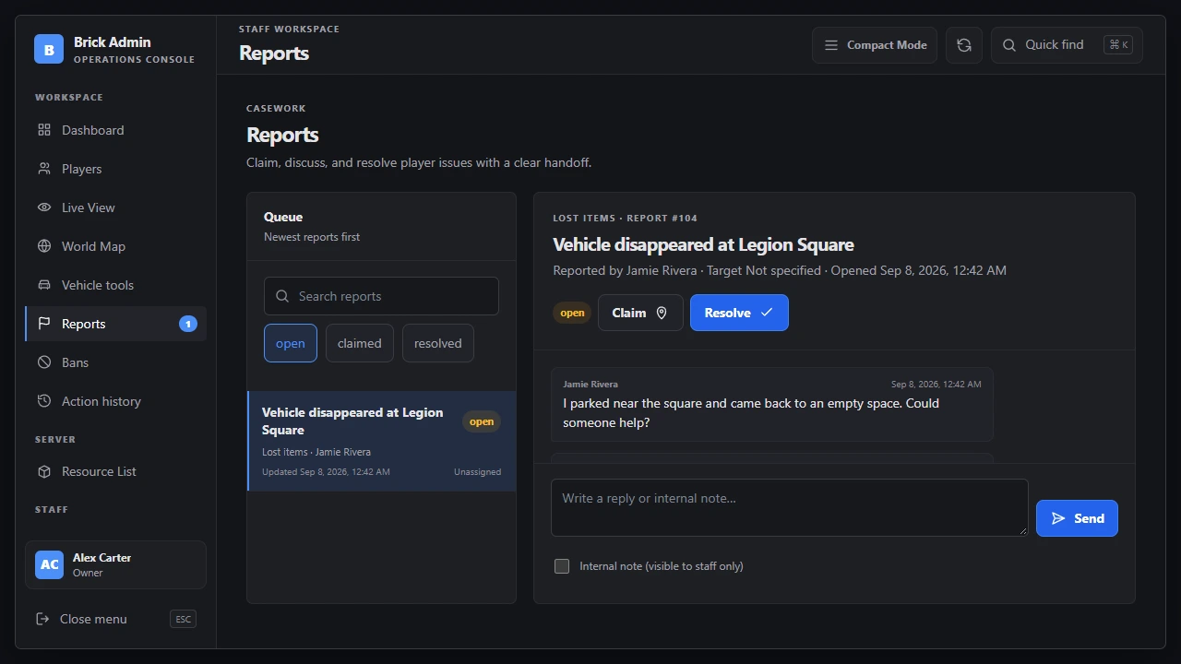This screenshot has height=664, width=1181.
Task: Click the reply or internal note textbox
Action: 790,507
